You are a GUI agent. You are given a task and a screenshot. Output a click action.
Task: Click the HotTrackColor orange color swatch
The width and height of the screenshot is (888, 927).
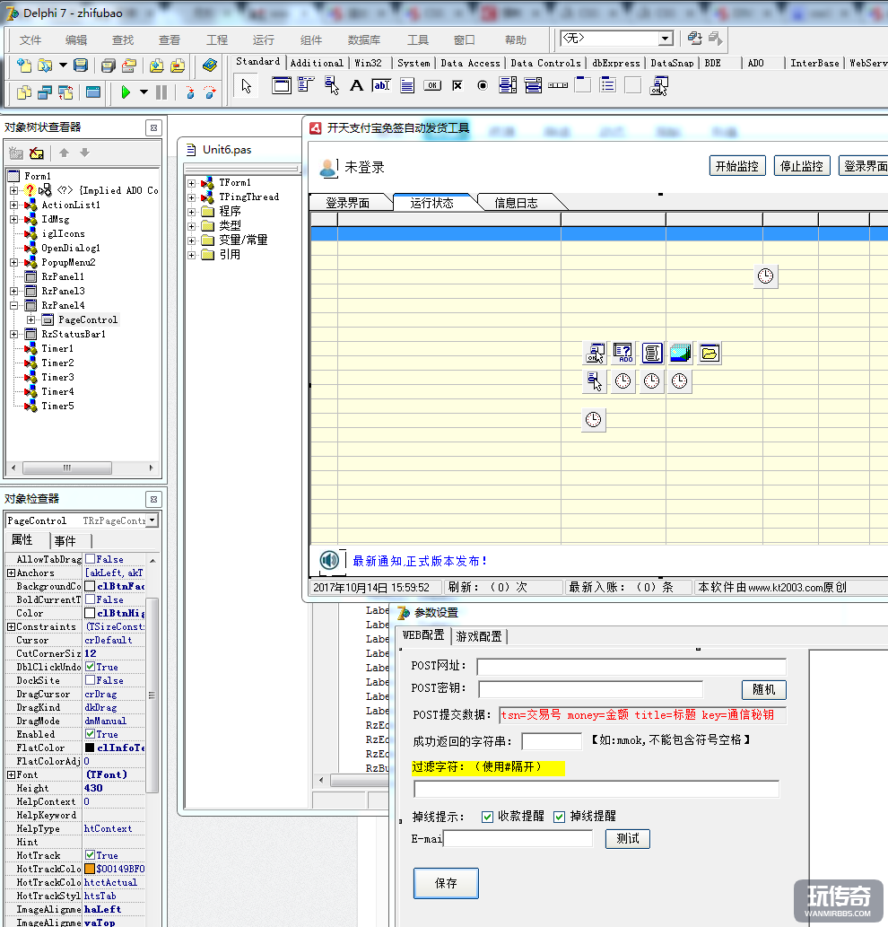pos(91,870)
